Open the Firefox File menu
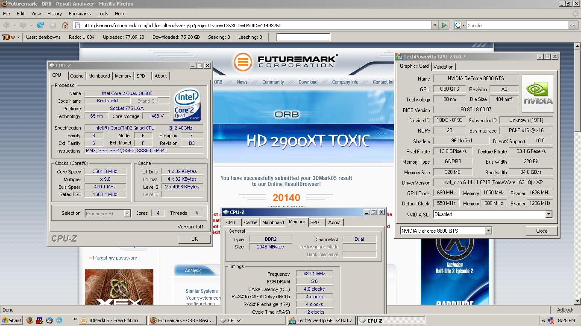581x326 pixels. 6,14
